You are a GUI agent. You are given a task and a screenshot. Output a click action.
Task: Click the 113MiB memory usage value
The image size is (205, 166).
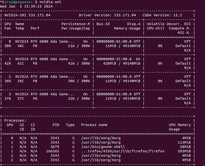(x=184, y=142)
